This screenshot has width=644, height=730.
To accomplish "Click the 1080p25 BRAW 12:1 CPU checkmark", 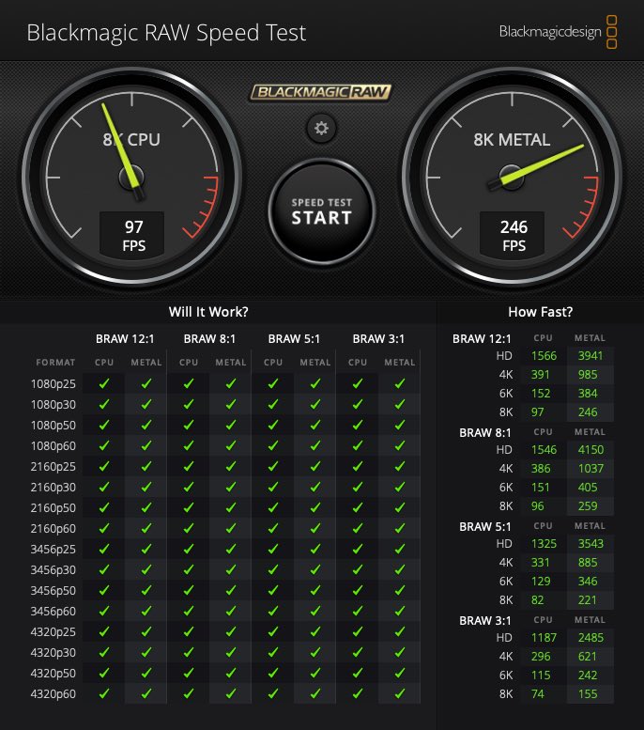I will click(104, 383).
